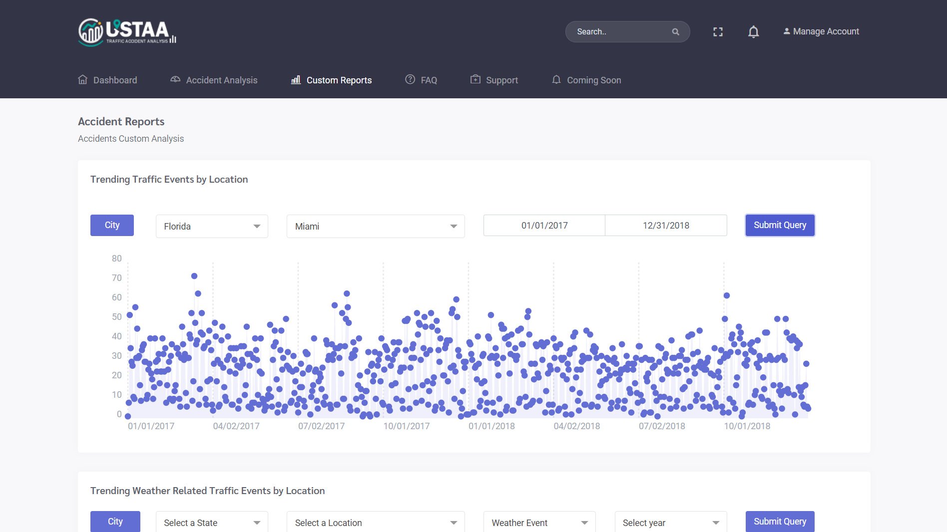
Task: Click the Coming Soon bell icon
Action: point(556,80)
